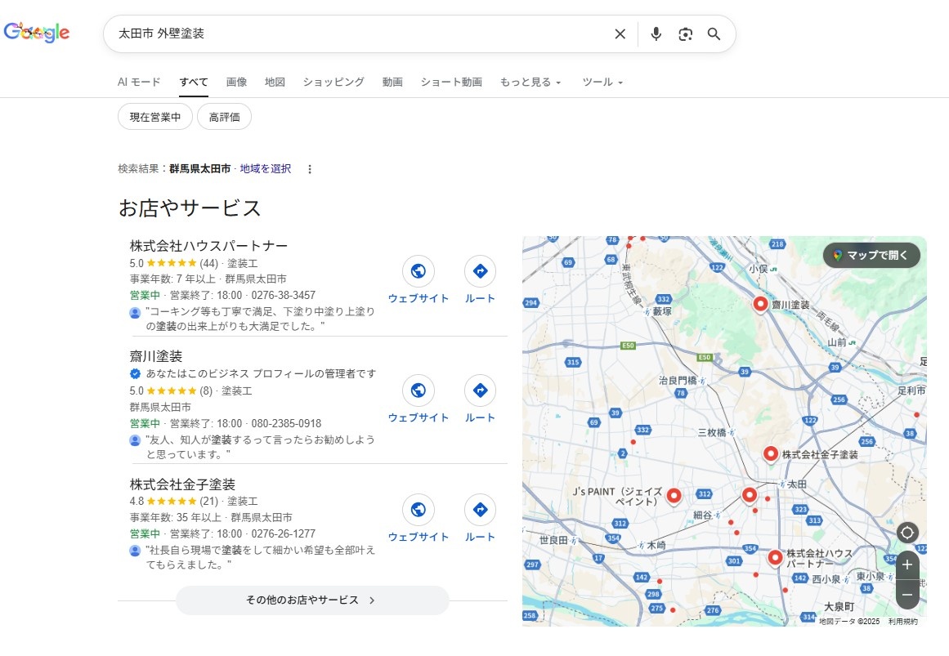Open website for 株式会社金子塗装
Image resolution: width=949 pixels, height=656 pixels.
tap(419, 511)
